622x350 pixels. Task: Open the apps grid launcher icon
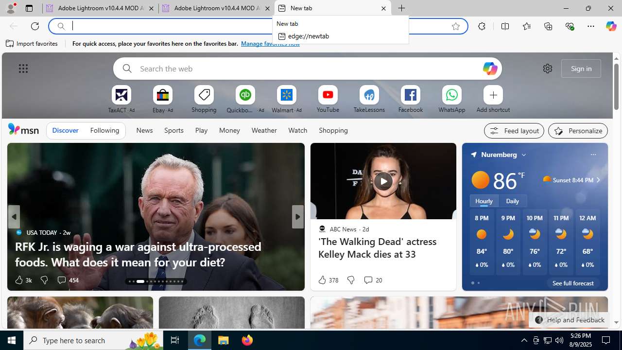click(x=23, y=69)
